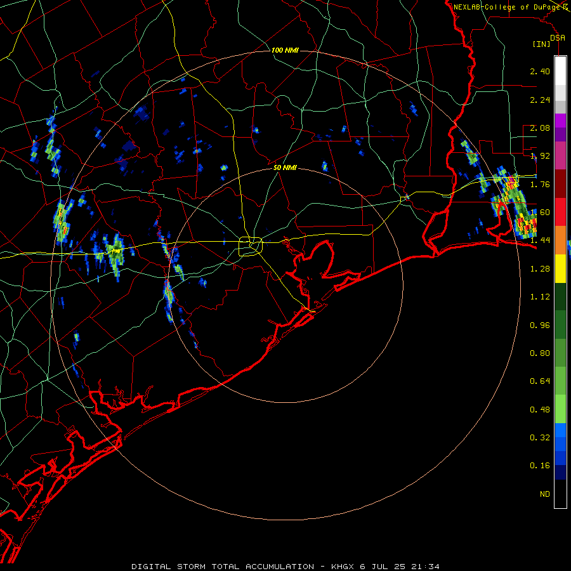This screenshot has width=571, height=571.
Task: Select the 1.12 legend value
Action: point(540,297)
